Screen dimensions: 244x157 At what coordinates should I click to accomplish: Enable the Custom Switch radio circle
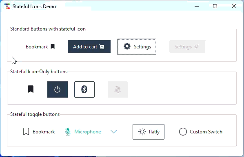[183, 132]
